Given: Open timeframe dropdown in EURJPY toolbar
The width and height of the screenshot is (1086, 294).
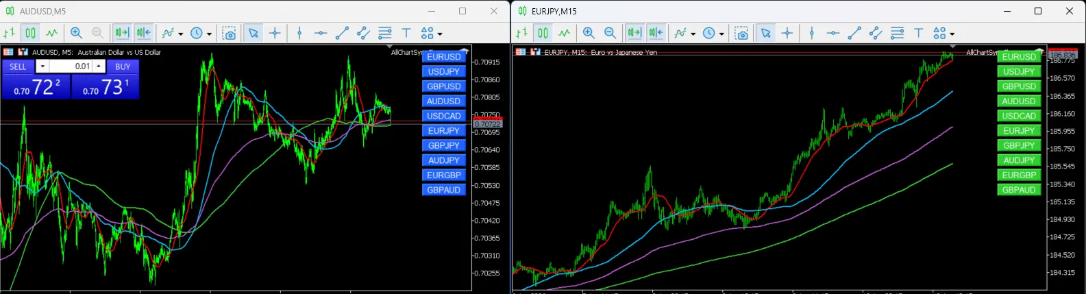Looking at the screenshot, I should [713, 33].
